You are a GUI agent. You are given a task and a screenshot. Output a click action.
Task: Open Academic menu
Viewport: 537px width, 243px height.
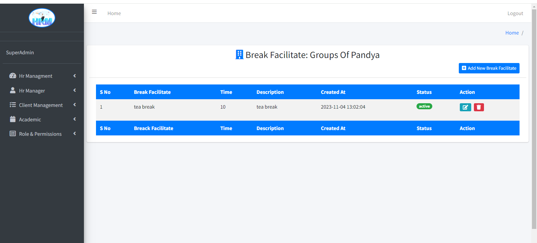(x=42, y=119)
